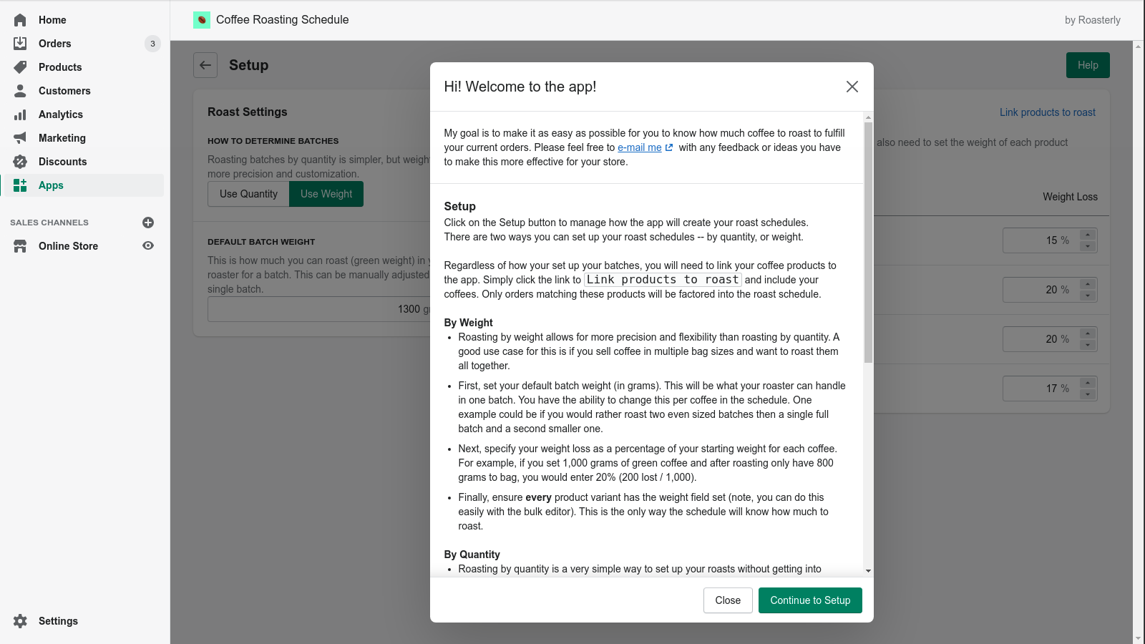The height and width of the screenshot is (644, 1145).
Task: Toggle Online Store visibility eye
Action: (147, 245)
